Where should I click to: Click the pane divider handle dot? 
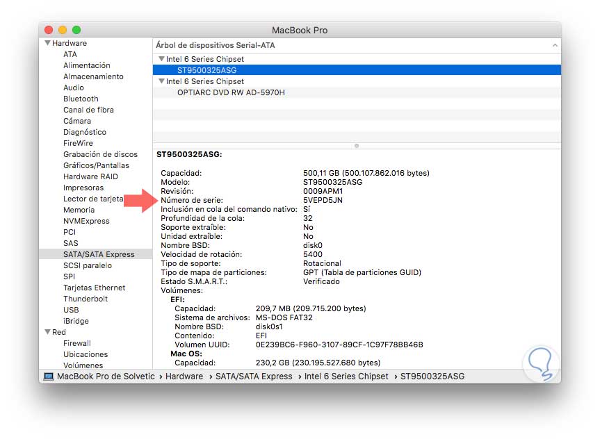(x=357, y=146)
